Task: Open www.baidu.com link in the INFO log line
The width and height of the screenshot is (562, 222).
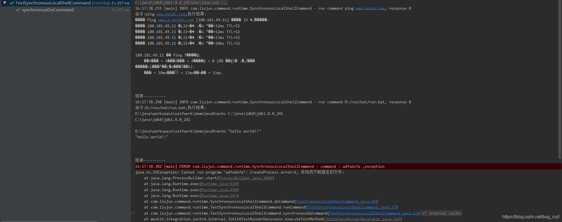Action: coord(370,9)
